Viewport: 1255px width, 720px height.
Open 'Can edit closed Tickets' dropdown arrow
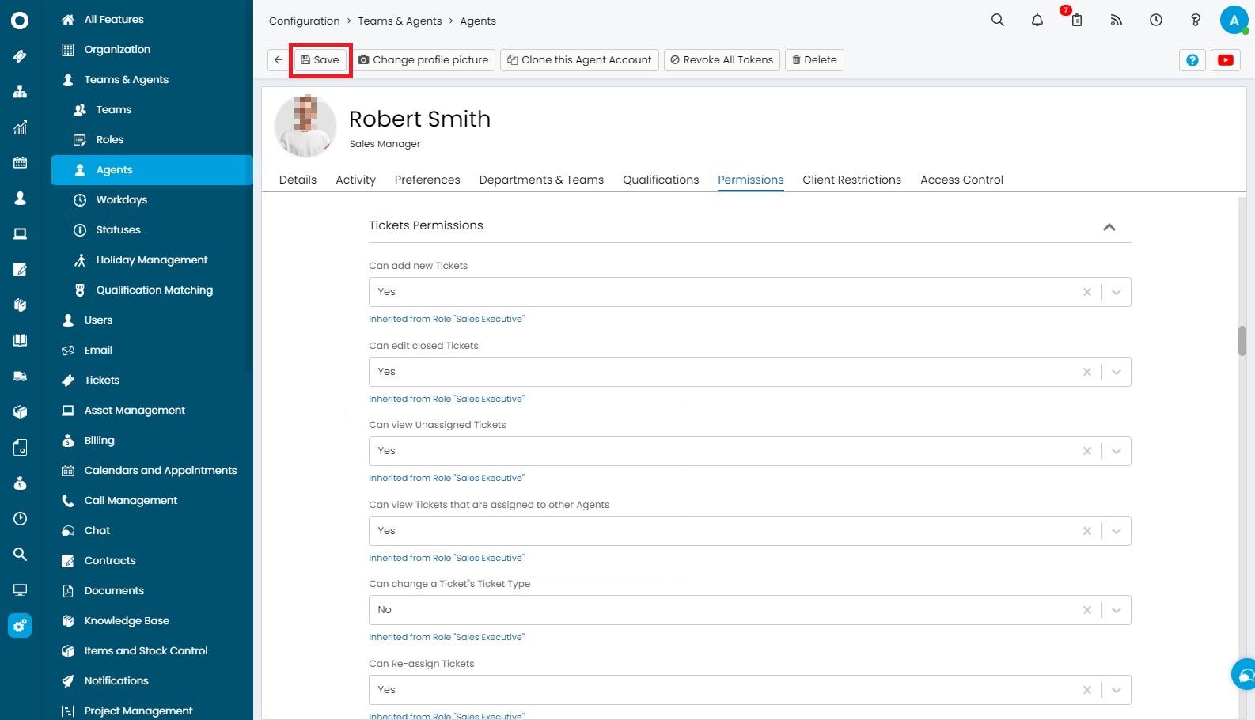tap(1116, 372)
